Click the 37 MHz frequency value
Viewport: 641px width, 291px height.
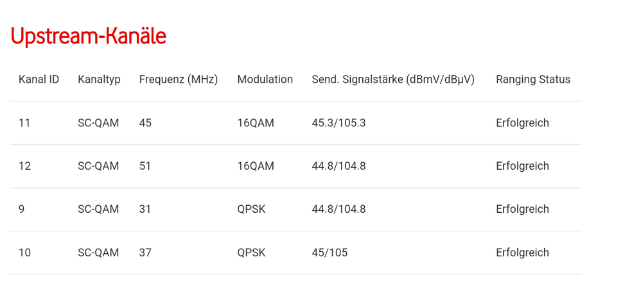point(145,253)
